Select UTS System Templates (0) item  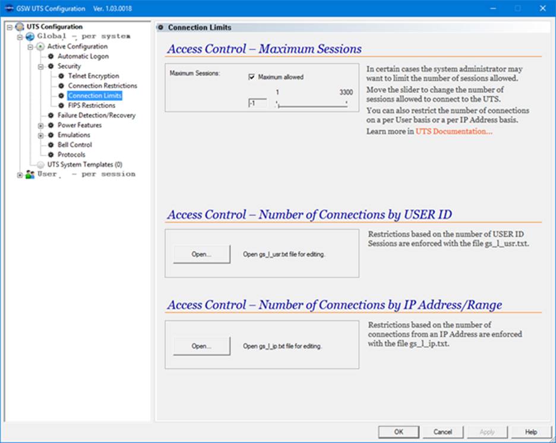[x=85, y=164]
